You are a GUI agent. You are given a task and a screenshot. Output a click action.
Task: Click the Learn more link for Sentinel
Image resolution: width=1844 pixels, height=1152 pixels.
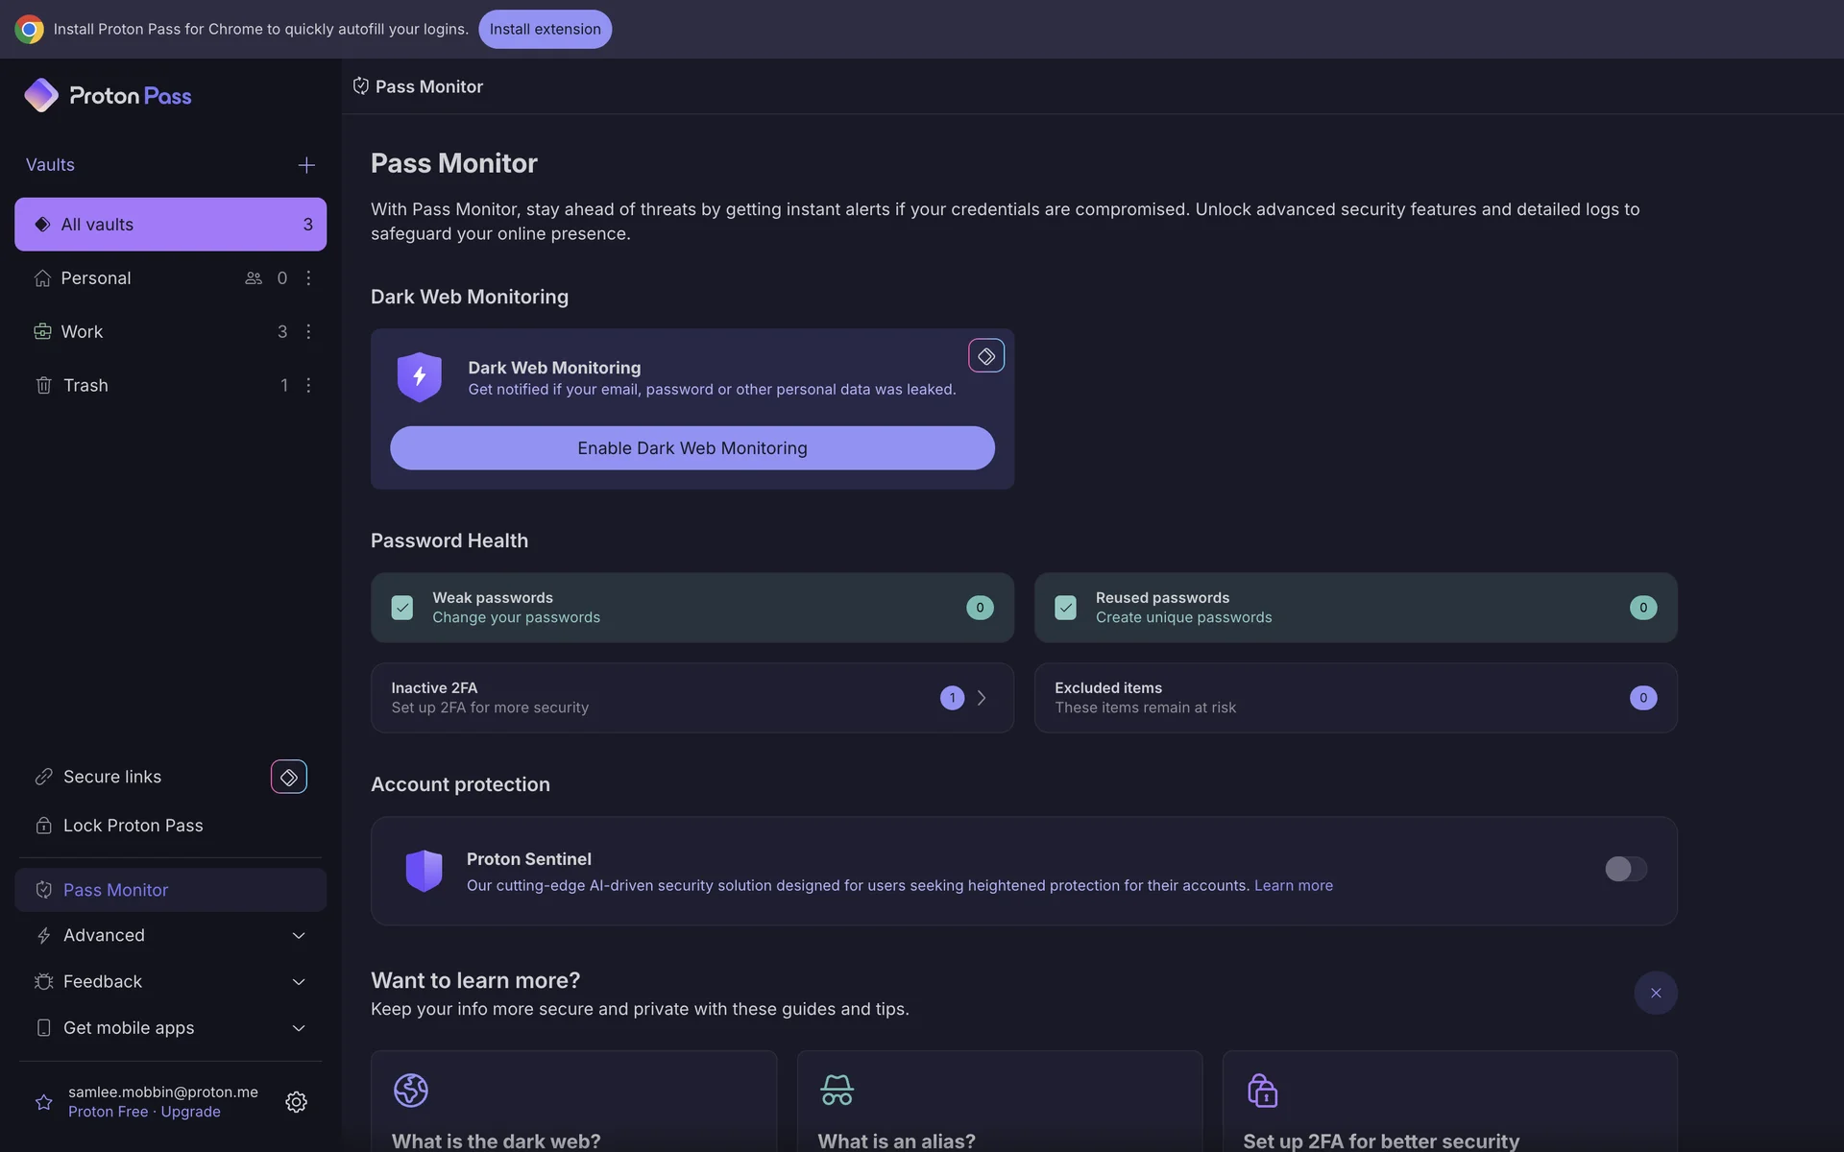[x=1293, y=885]
